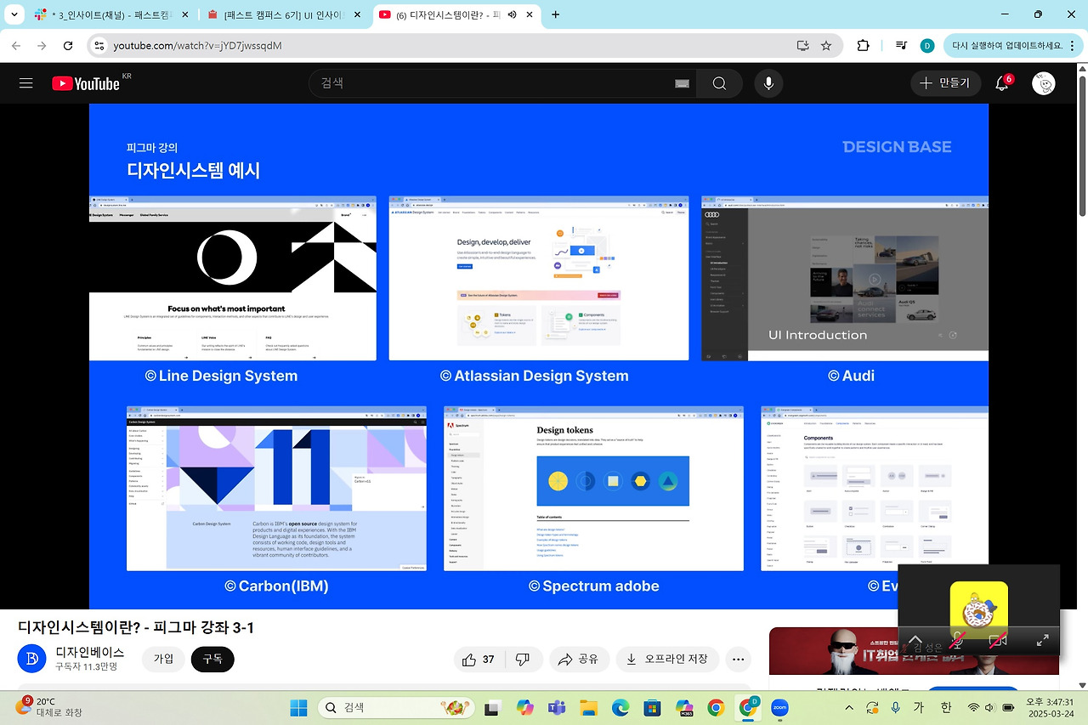Open the Chrome tab search dropdown
1088x725 pixels.
(14, 14)
